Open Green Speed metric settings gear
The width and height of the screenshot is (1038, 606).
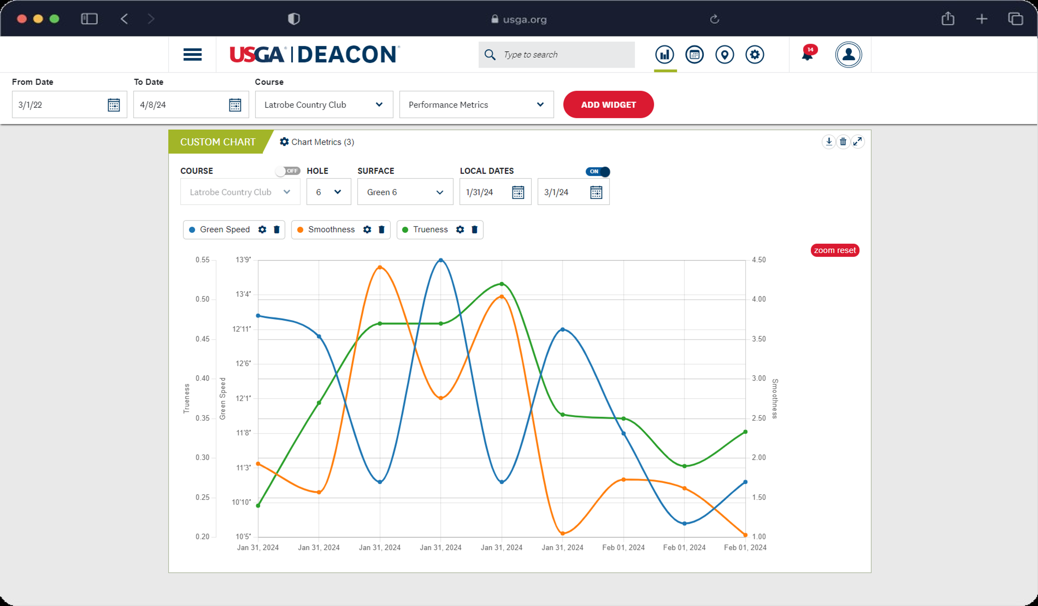[262, 229]
